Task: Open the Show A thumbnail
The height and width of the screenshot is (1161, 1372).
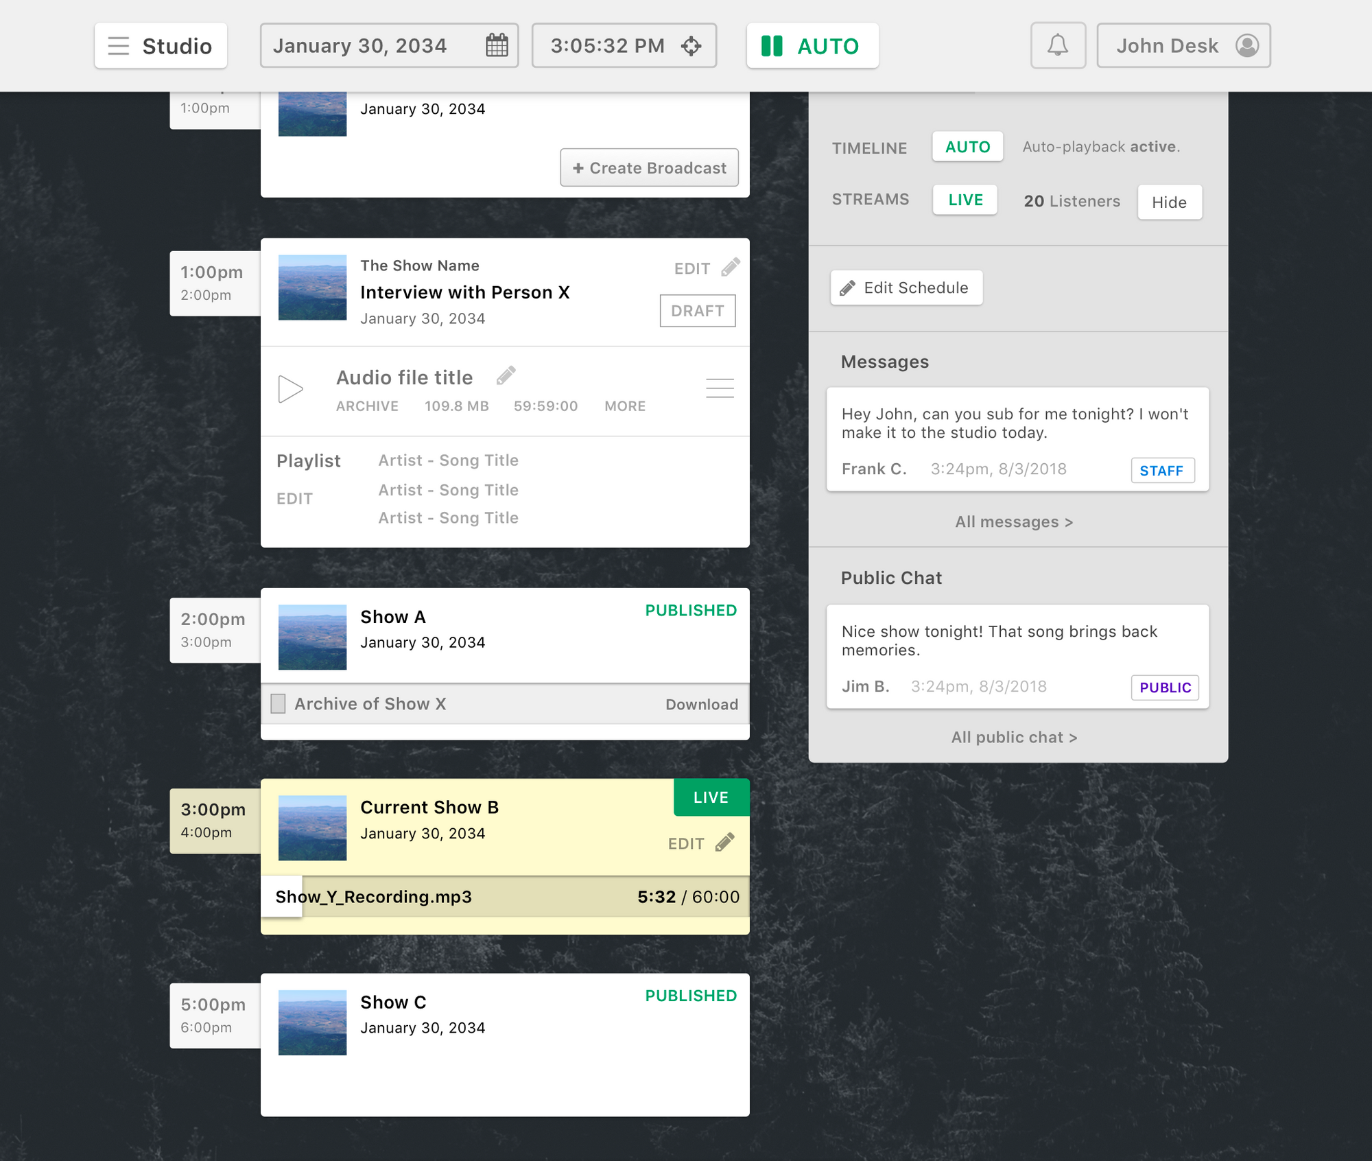Action: (312, 637)
